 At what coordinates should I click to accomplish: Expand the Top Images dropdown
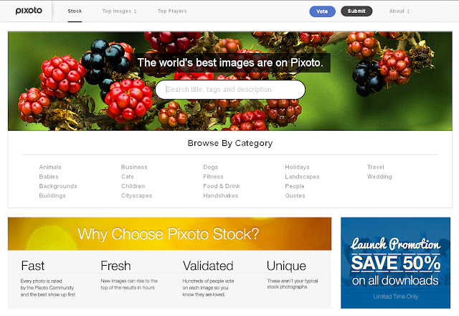[x=119, y=11]
